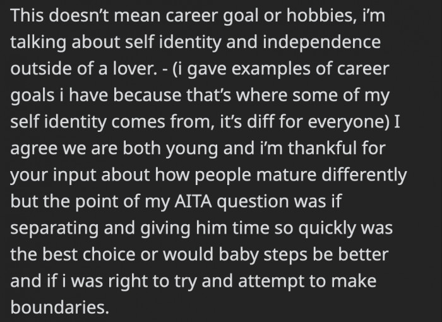Screen dimensions: 442x322
Task: Click the word "hobbies" in the first line
Action: [320, 15]
